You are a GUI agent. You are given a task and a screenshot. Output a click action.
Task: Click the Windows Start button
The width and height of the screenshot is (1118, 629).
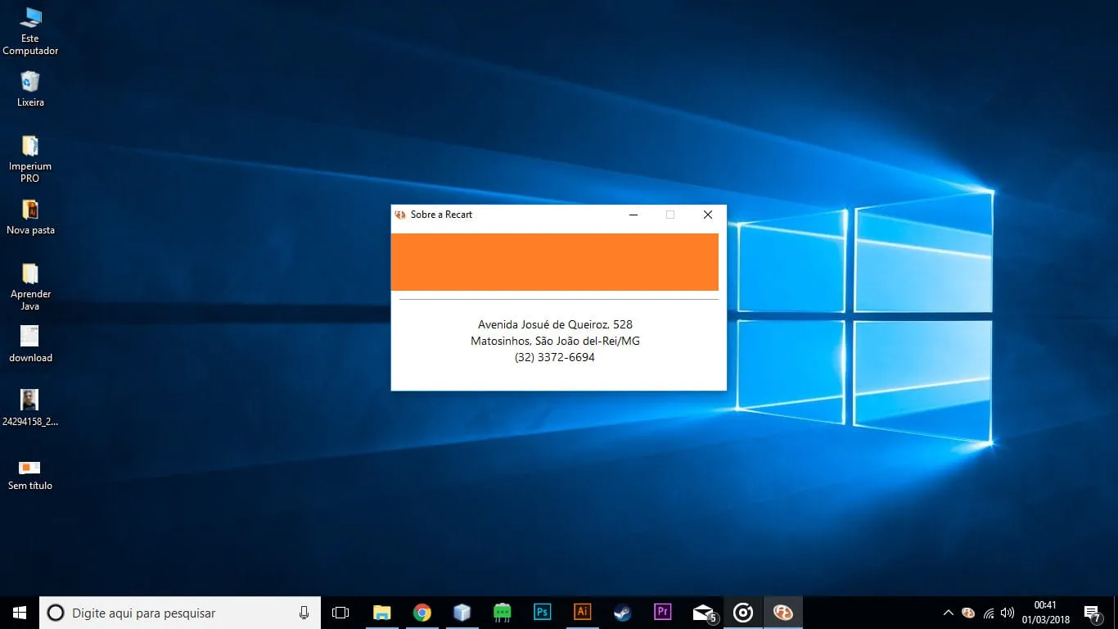20,612
